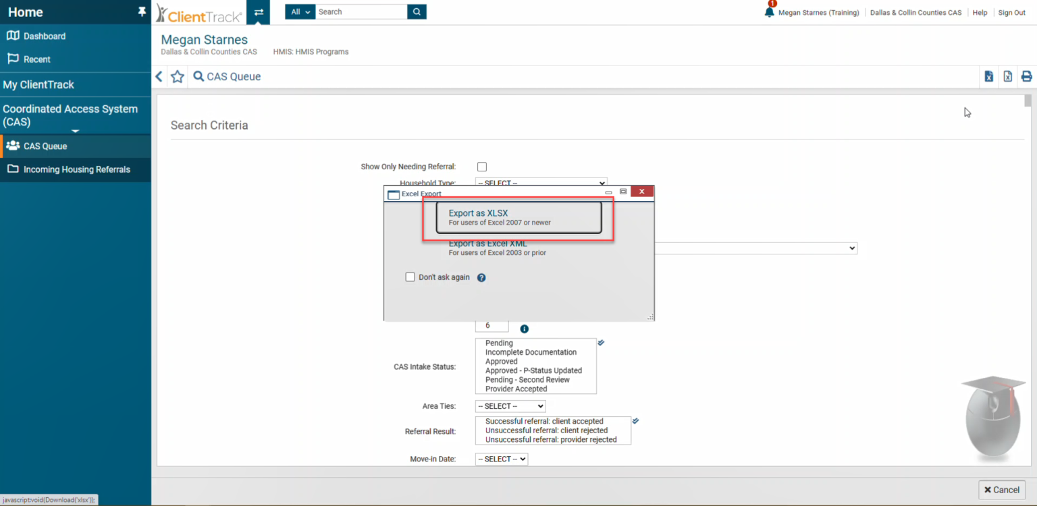Click the select-all checkmark beside CAS Intake Status
Viewport: 1037px width, 506px height.
(601, 342)
